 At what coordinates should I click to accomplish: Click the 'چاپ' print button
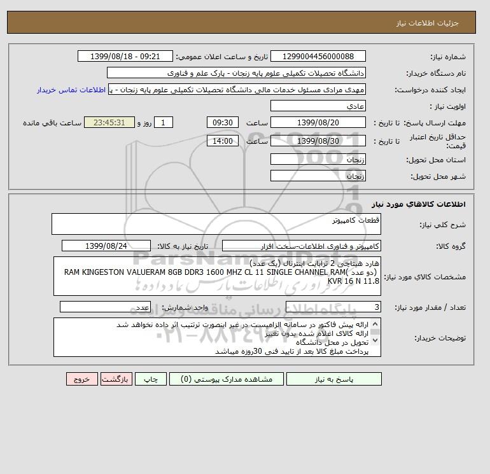pyautogui.click(x=151, y=379)
